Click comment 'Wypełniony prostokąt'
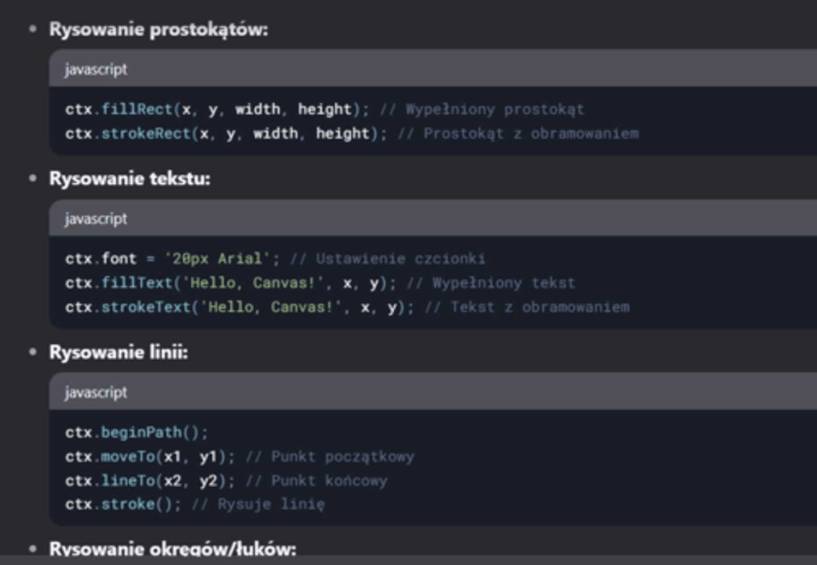Image resolution: width=817 pixels, height=565 pixels. coord(482,109)
